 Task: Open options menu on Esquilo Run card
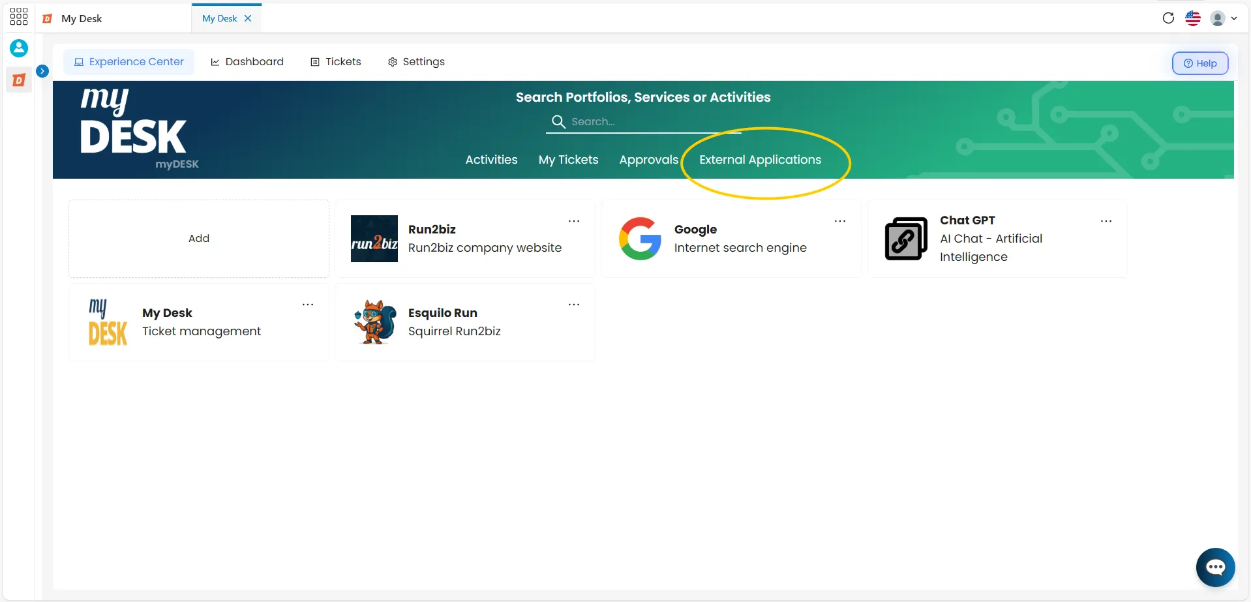click(574, 305)
